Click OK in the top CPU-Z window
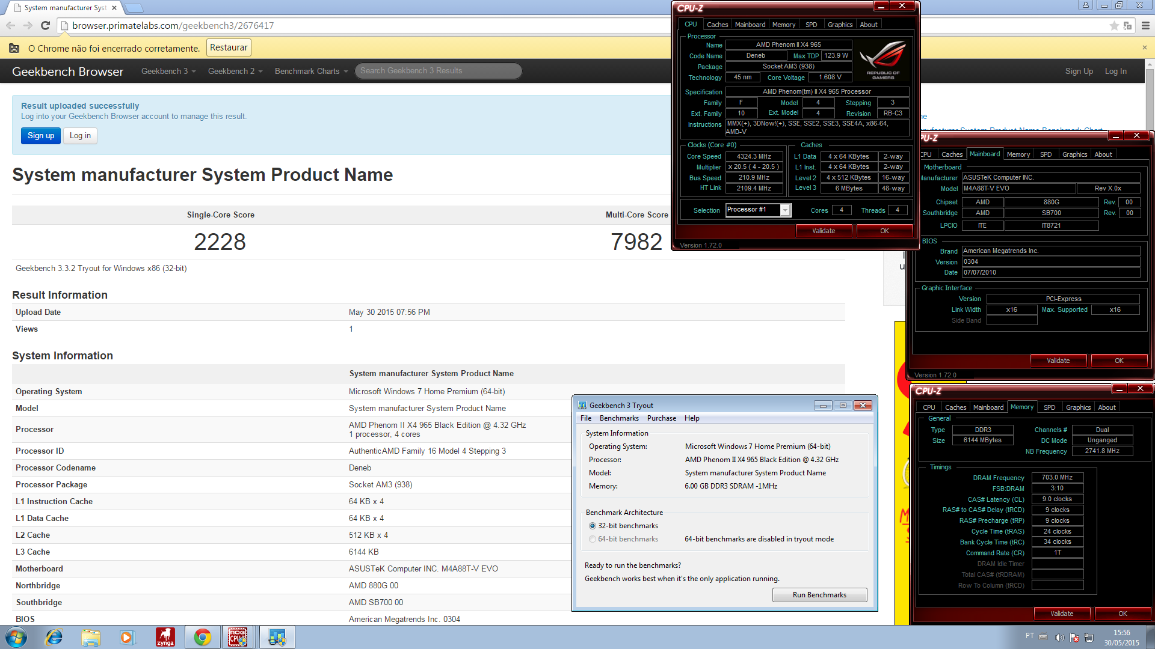 point(884,231)
